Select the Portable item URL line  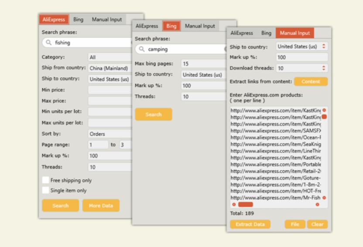coord(276,165)
